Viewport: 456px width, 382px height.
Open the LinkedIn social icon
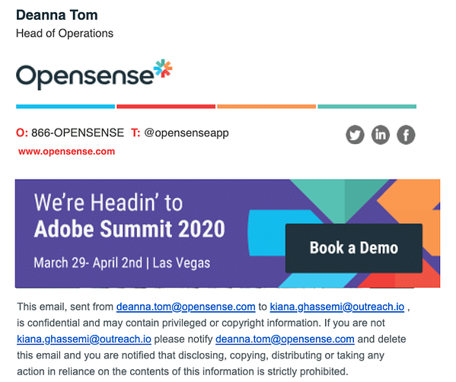coord(381,135)
